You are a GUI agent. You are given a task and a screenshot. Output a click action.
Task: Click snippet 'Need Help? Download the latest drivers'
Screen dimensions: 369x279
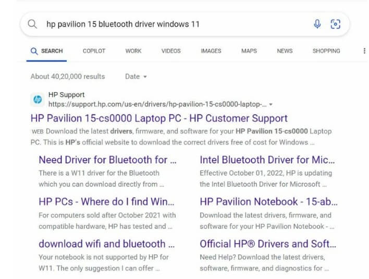pos(264,262)
